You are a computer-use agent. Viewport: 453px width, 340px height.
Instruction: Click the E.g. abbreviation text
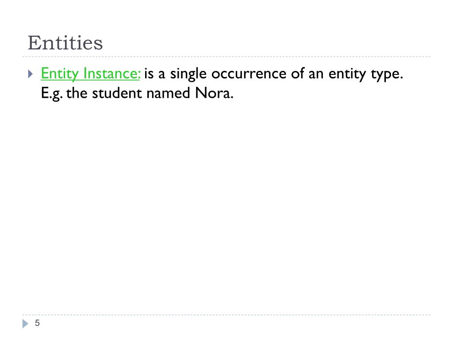coord(52,93)
